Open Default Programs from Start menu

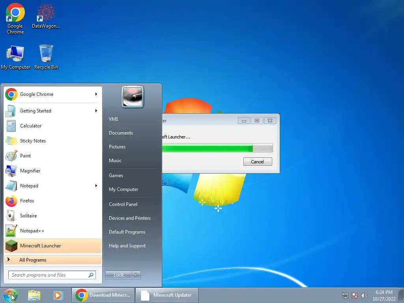(x=127, y=232)
